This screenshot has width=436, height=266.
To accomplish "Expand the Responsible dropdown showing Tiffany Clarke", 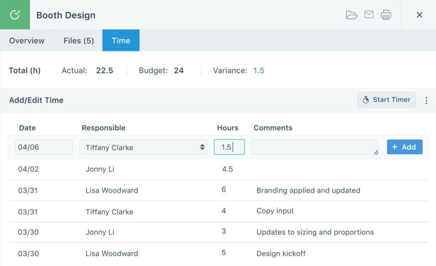I will point(143,147).
